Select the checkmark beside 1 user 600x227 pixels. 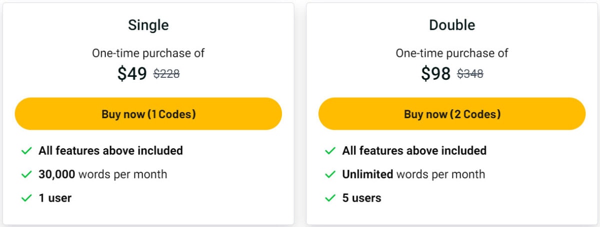pos(26,199)
